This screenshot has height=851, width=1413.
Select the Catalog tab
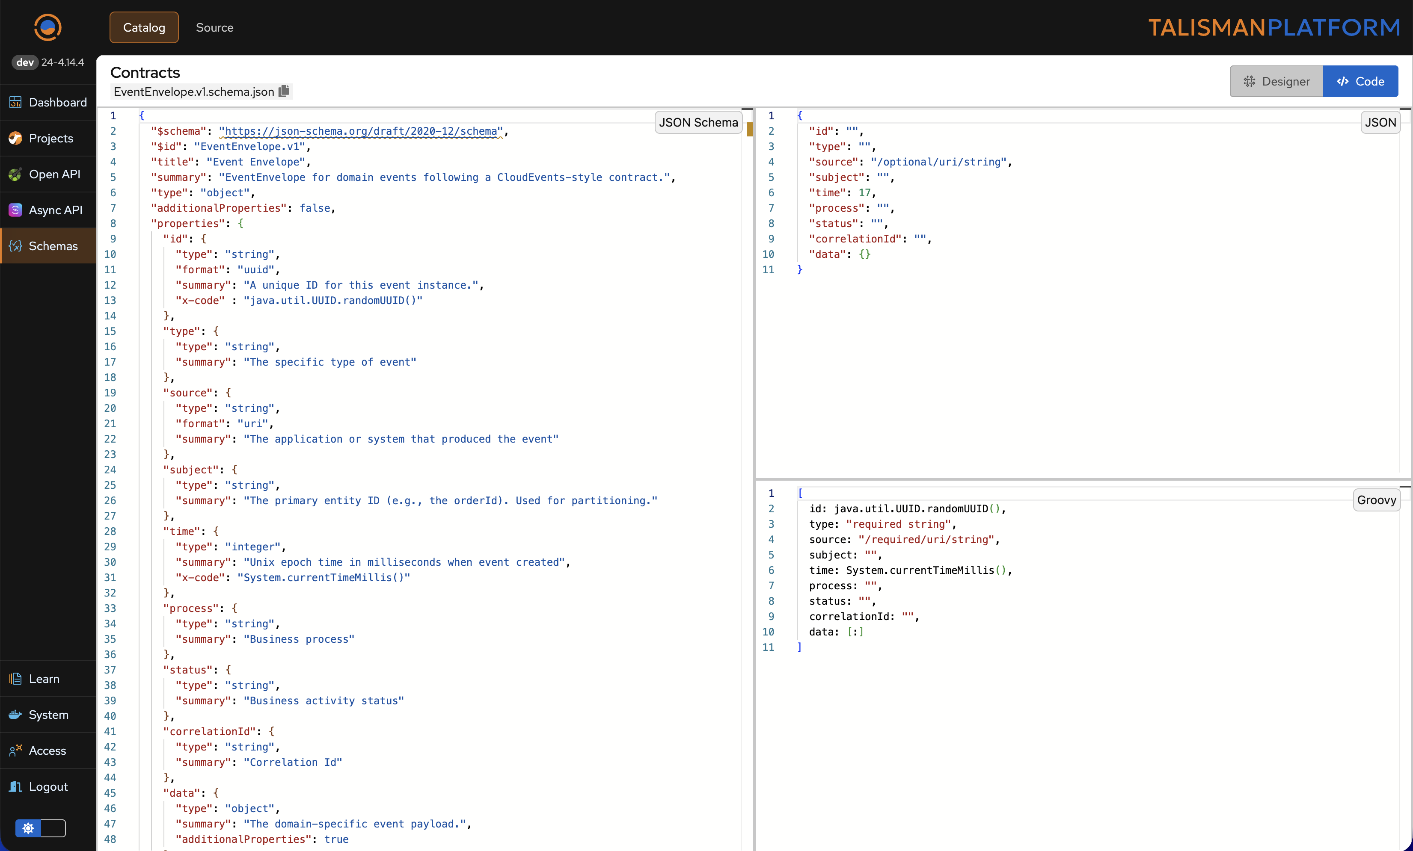click(144, 27)
